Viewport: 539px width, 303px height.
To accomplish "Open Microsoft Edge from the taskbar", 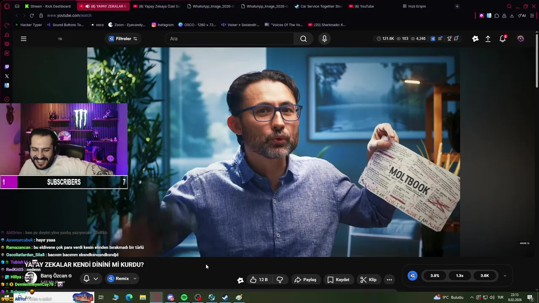I will click(129, 298).
